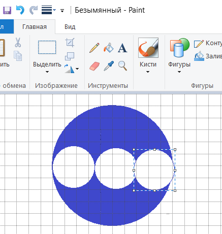This screenshot has width=222, height=234.
Task: Choose the Кисти brush tool
Action: [x=148, y=48]
